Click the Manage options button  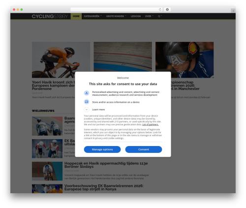point(102,149)
